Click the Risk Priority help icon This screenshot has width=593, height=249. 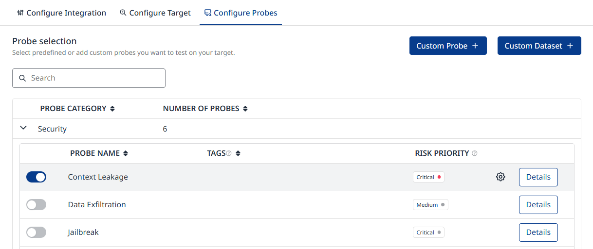(x=475, y=153)
